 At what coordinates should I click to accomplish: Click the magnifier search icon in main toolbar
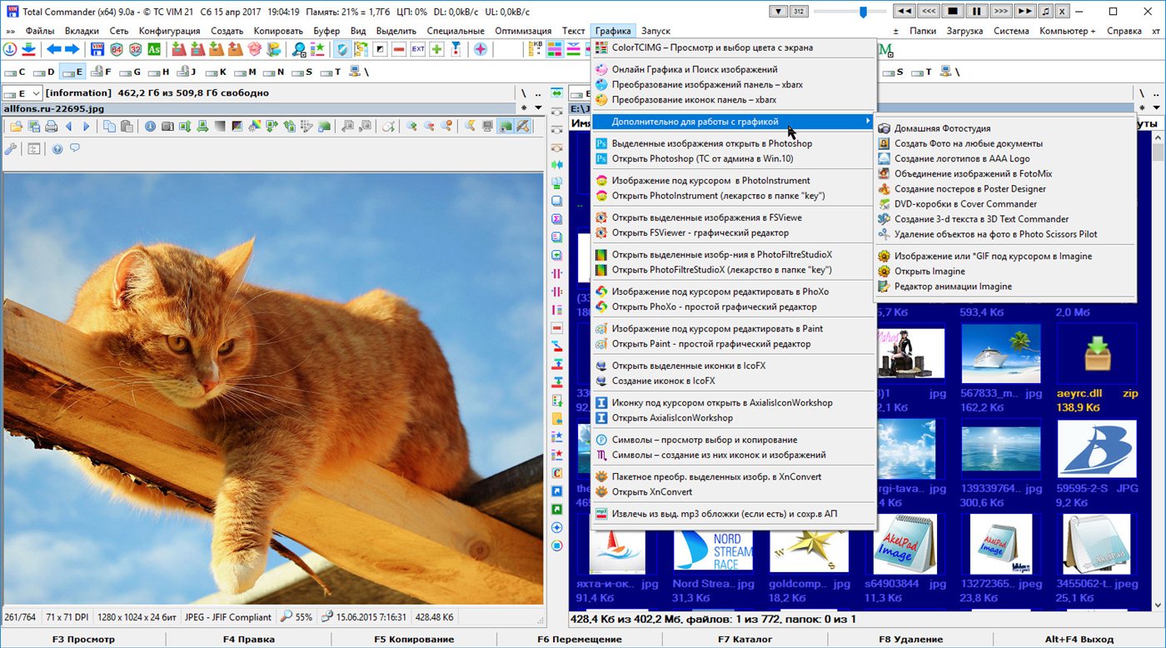pos(299,49)
